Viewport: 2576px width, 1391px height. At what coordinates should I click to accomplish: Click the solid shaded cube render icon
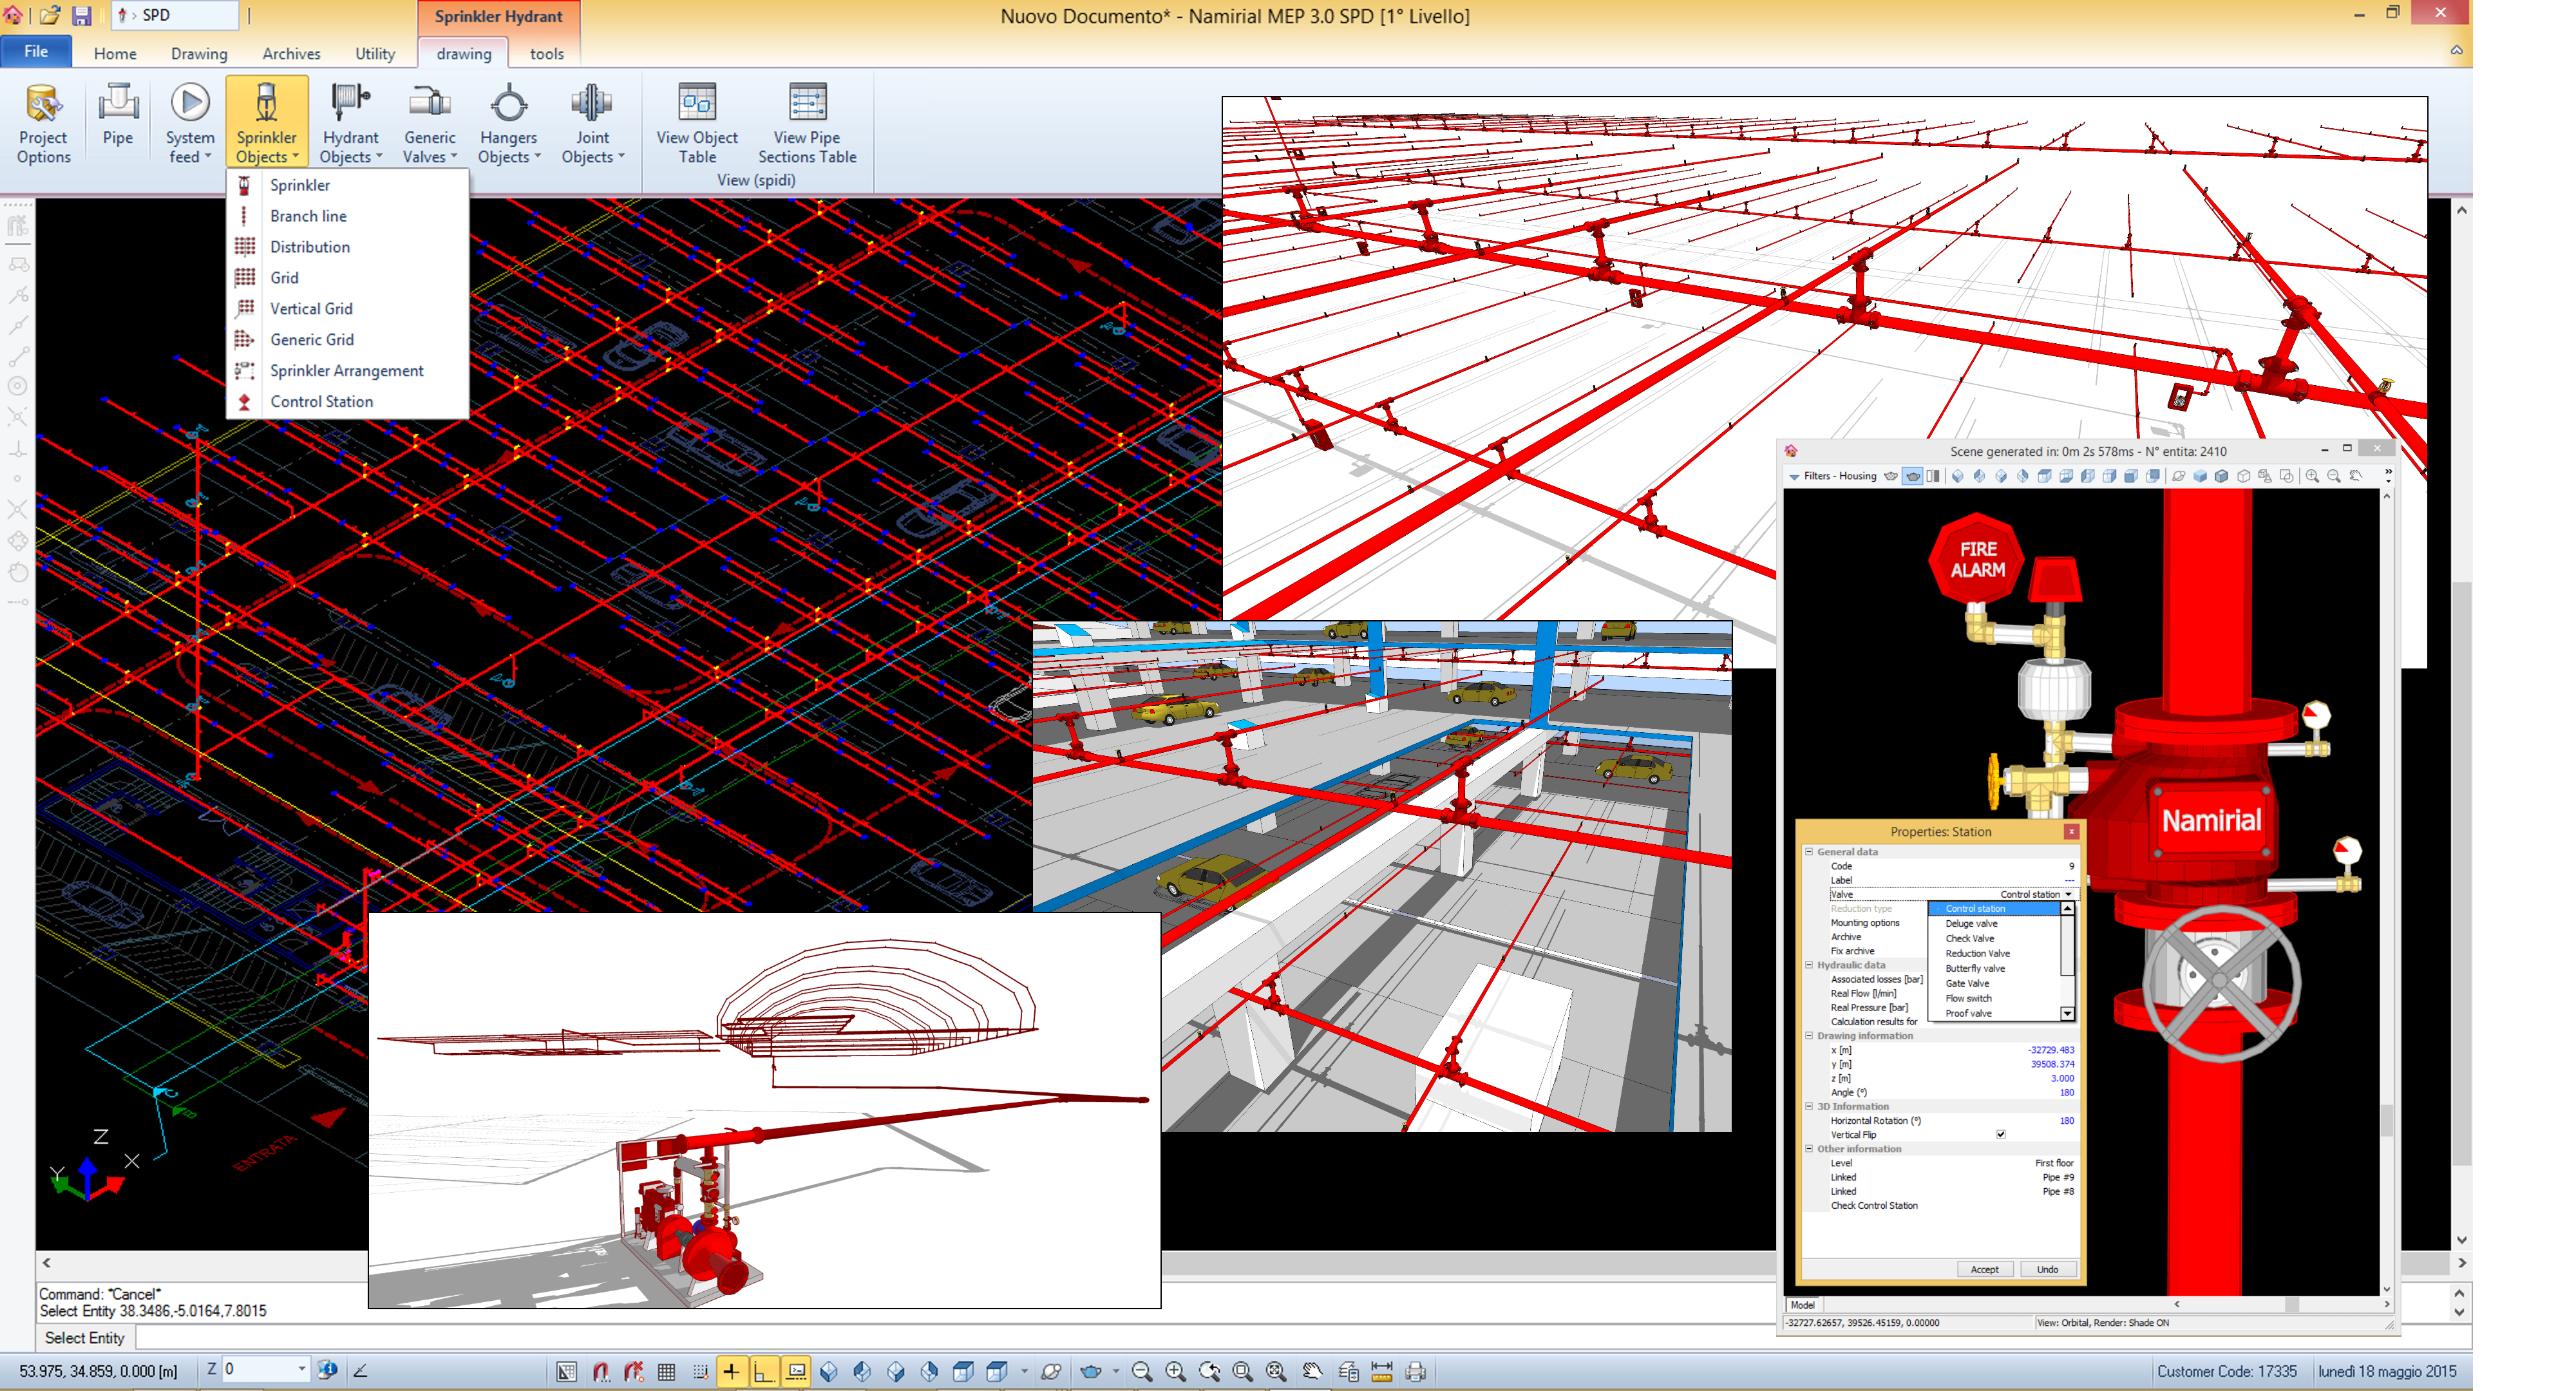pyautogui.click(x=2201, y=476)
